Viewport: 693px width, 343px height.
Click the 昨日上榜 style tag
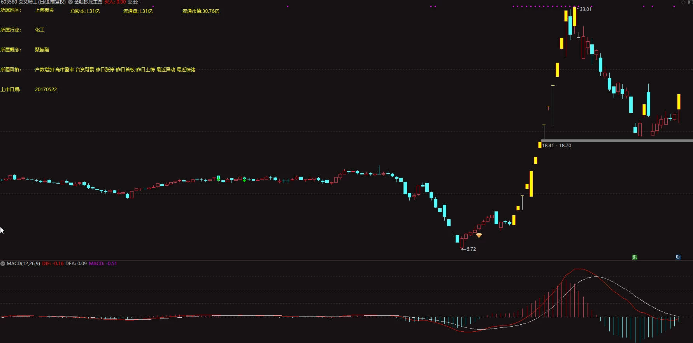tap(146, 70)
